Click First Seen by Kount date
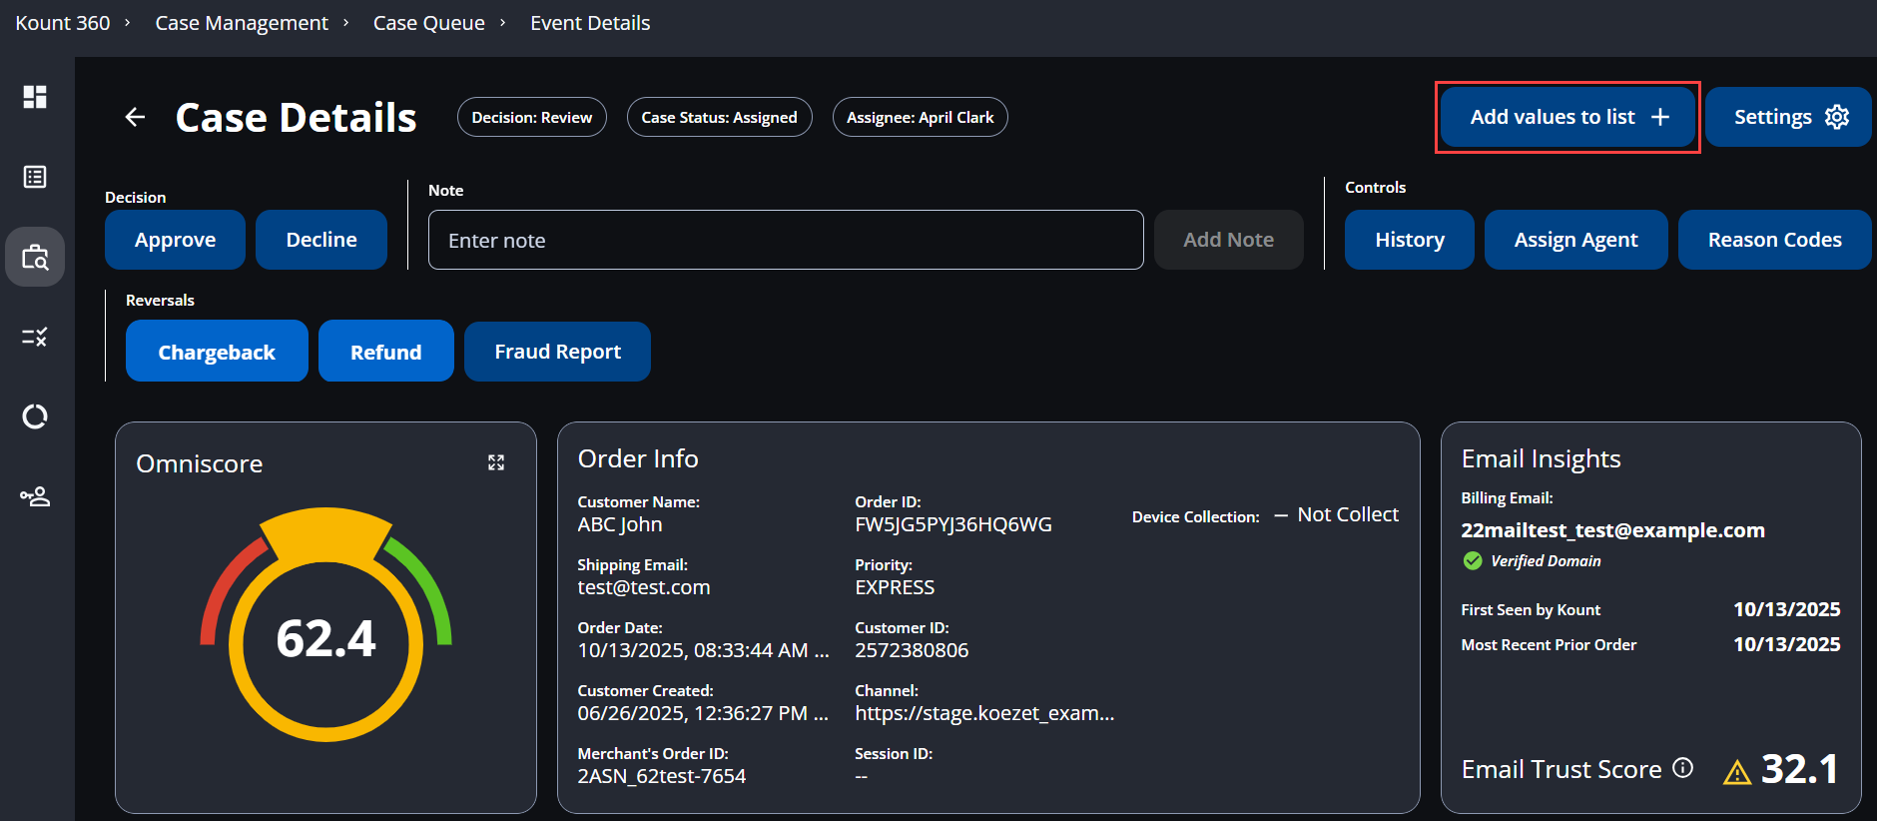Image resolution: width=1877 pixels, height=821 pixels. click(x=1787, y=609)
